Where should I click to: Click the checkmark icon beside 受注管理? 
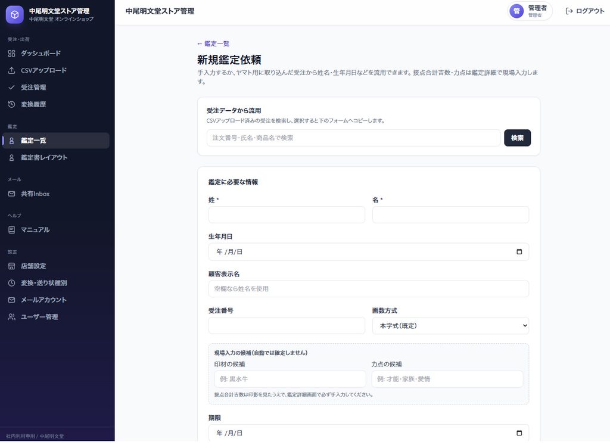12,87
